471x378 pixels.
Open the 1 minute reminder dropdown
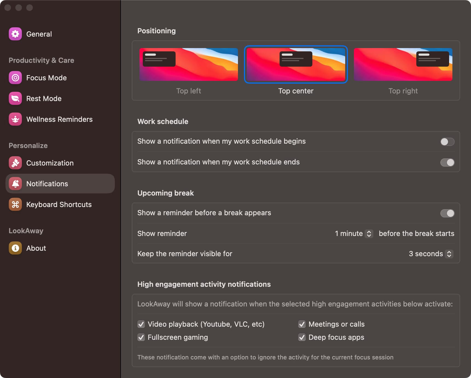point(354,234)
